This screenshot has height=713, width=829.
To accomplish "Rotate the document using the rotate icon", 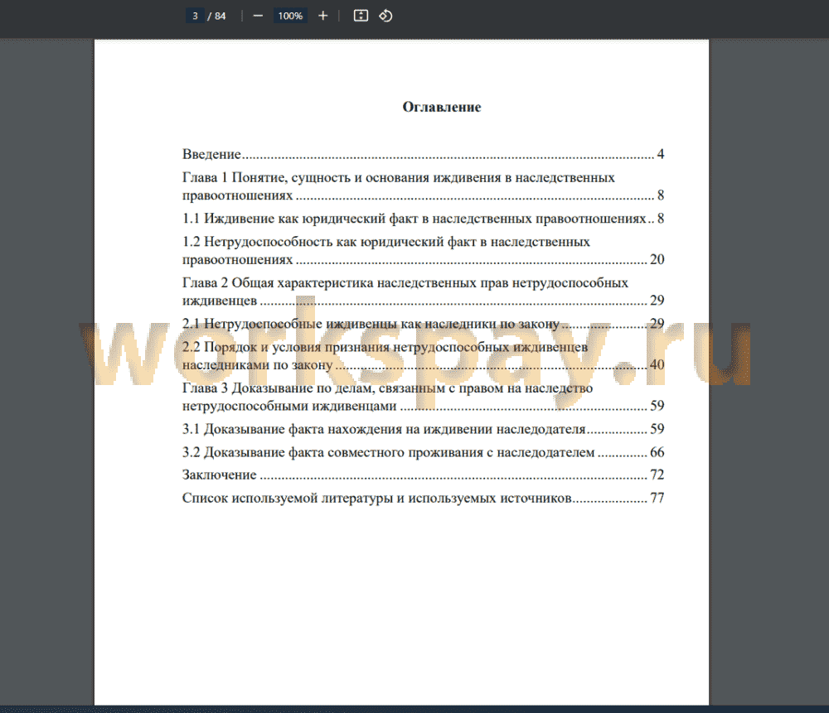I will tap(385, 16).
